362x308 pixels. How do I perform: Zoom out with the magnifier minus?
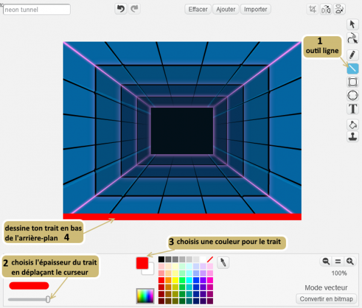click(x=326, y=261)
